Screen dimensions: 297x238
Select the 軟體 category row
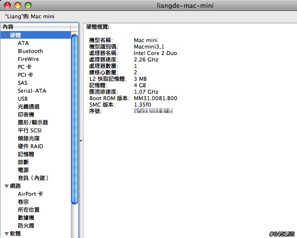pos(36,234)
